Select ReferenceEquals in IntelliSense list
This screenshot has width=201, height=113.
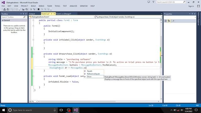[x=94, y=74]
